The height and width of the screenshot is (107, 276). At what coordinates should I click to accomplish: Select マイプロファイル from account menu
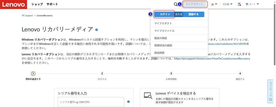179,31
